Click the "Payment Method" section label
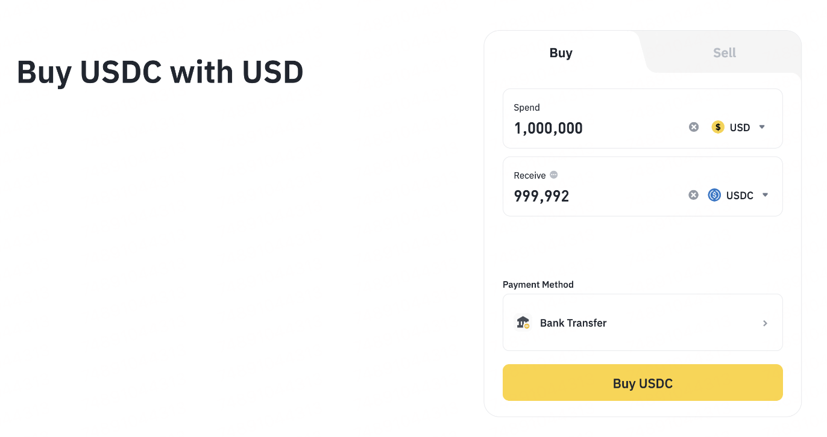 pyautogui.click(x=538, y=285)
